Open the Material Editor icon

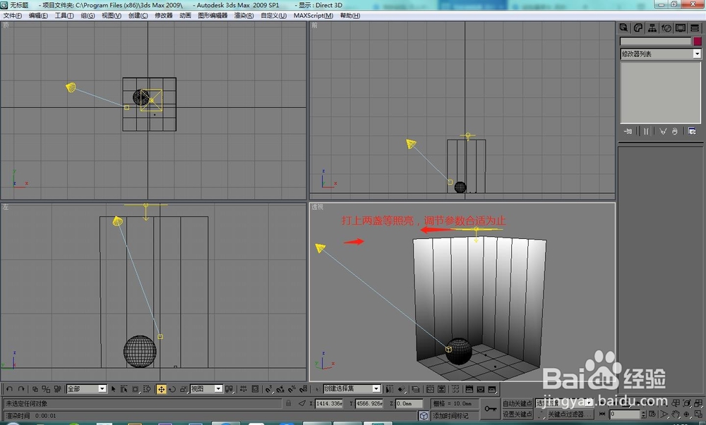coord(455,389)
